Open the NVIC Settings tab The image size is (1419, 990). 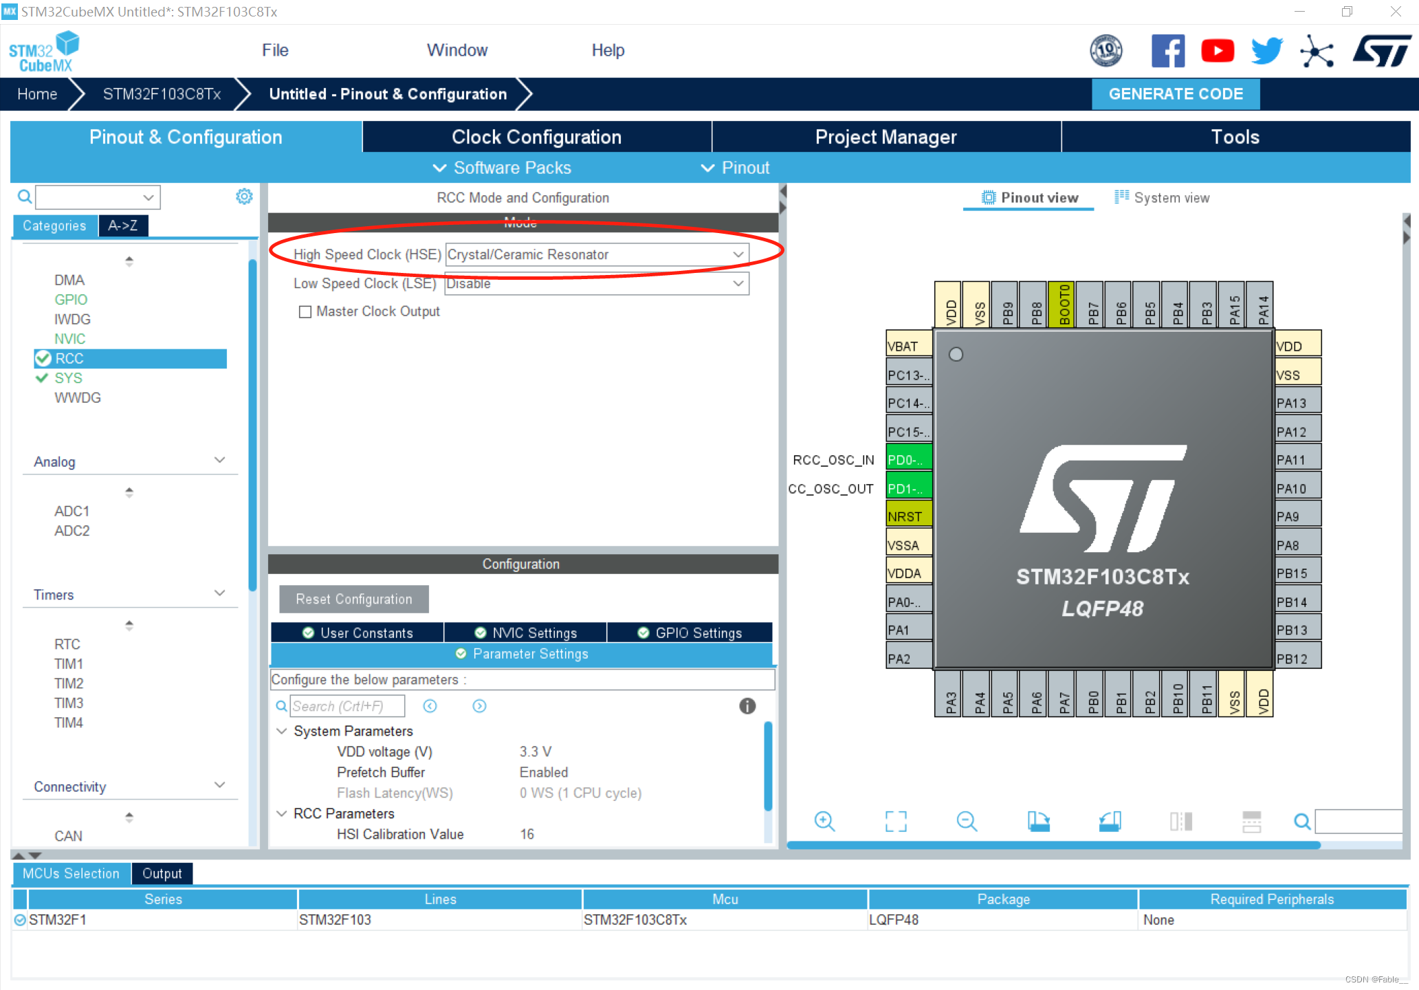[525, 632]
